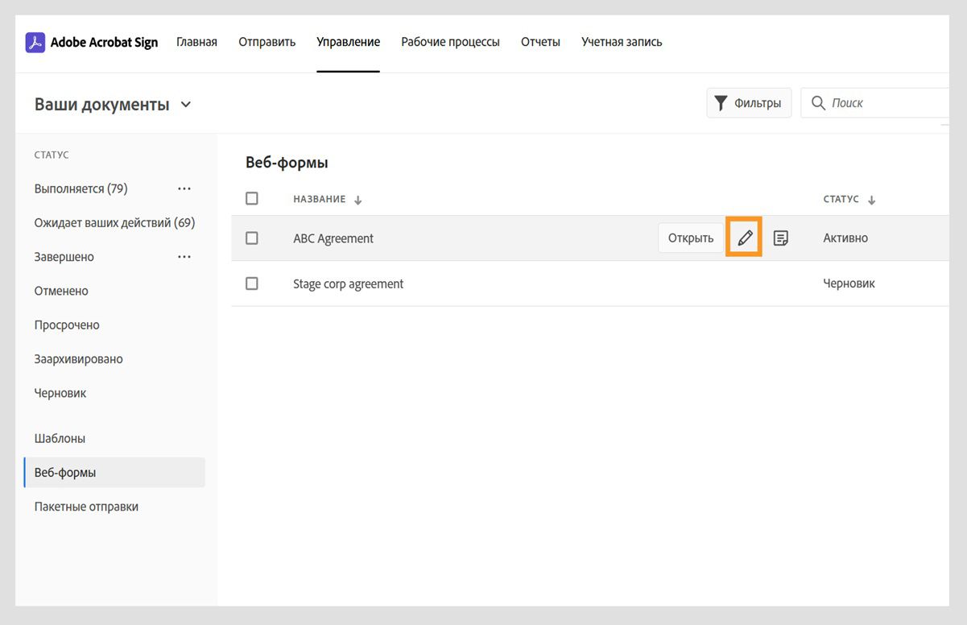Go to the Учетная запись tab
Image resolution: width=967 pixels, height=625 pixels.
622,42
